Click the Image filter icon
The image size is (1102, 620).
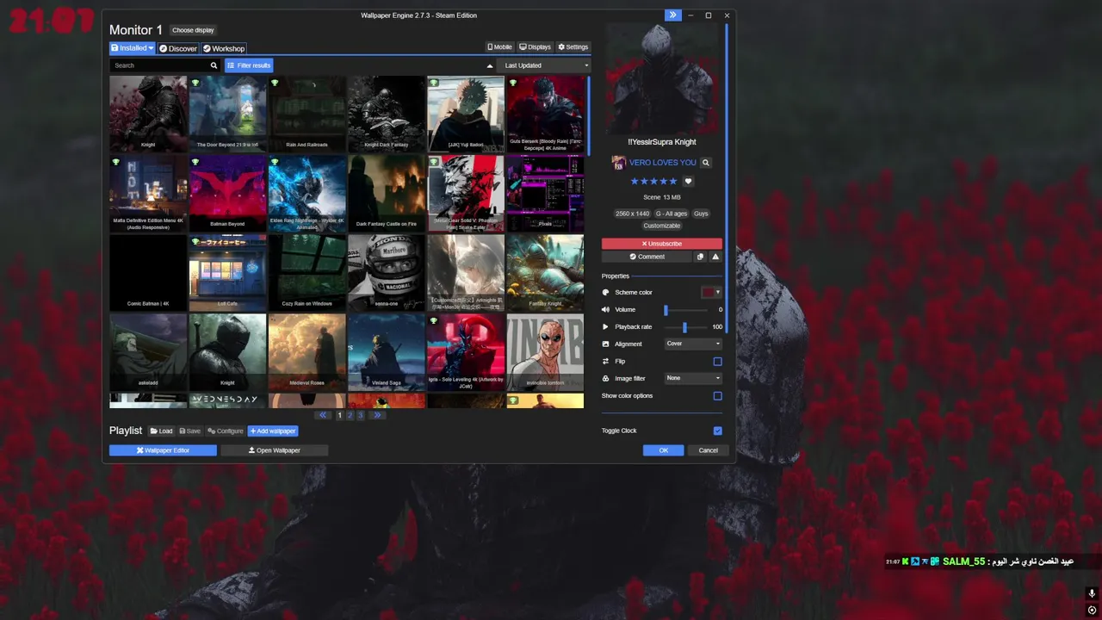(x=605, y=379)
